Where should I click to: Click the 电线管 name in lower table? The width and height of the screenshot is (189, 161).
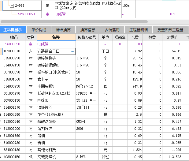pyautogui.click(x=43, y=44)
